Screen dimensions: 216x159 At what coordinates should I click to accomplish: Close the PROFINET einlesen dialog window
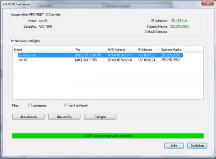pos(209,3)
